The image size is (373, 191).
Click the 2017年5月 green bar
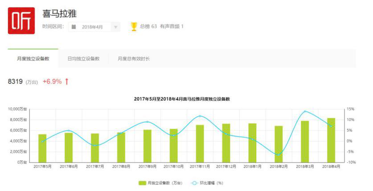(x=42, y=148)
